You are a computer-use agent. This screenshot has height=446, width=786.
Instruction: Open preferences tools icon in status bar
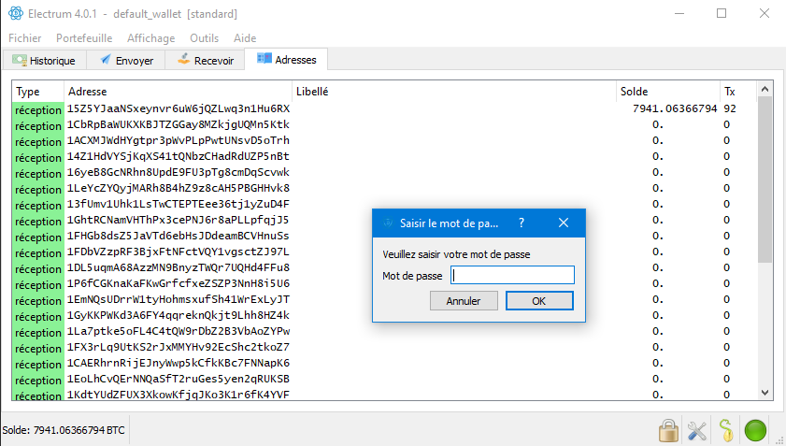coord(697,430)
